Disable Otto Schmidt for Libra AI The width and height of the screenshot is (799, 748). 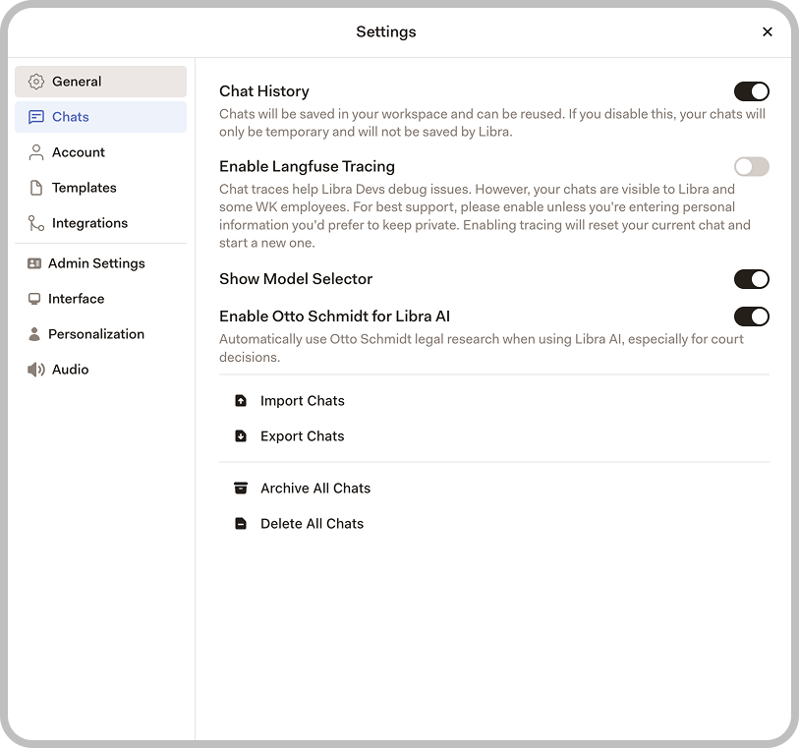[x=751, y=316]
